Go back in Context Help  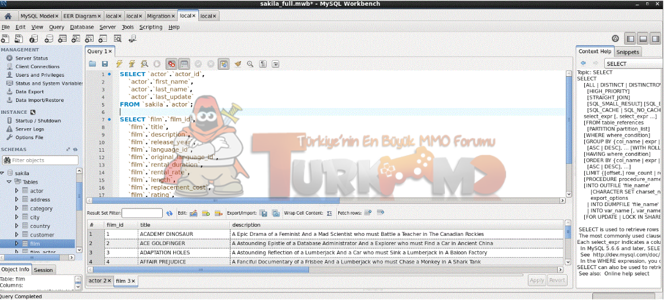(583, 64)
